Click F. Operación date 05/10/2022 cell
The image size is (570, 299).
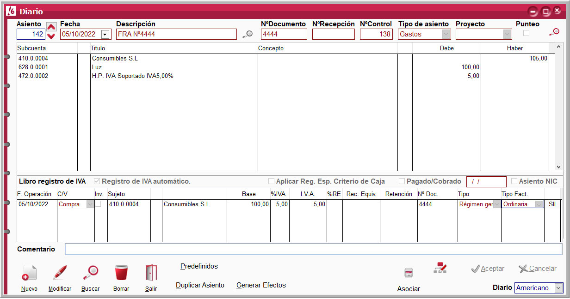[33, 204]
